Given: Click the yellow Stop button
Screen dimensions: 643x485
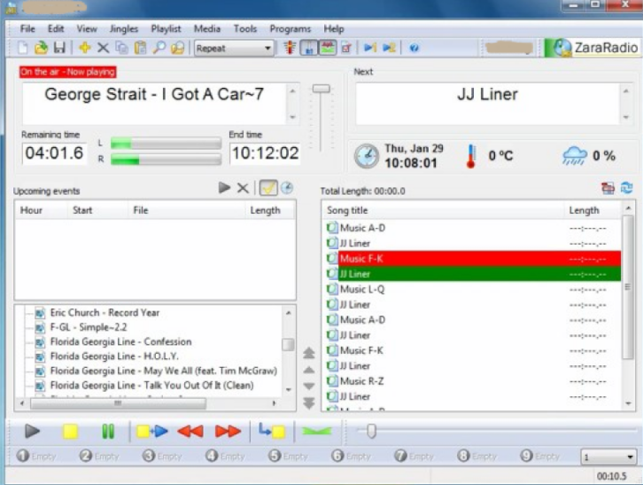Looking at the screenshot, I should point(70,432).
